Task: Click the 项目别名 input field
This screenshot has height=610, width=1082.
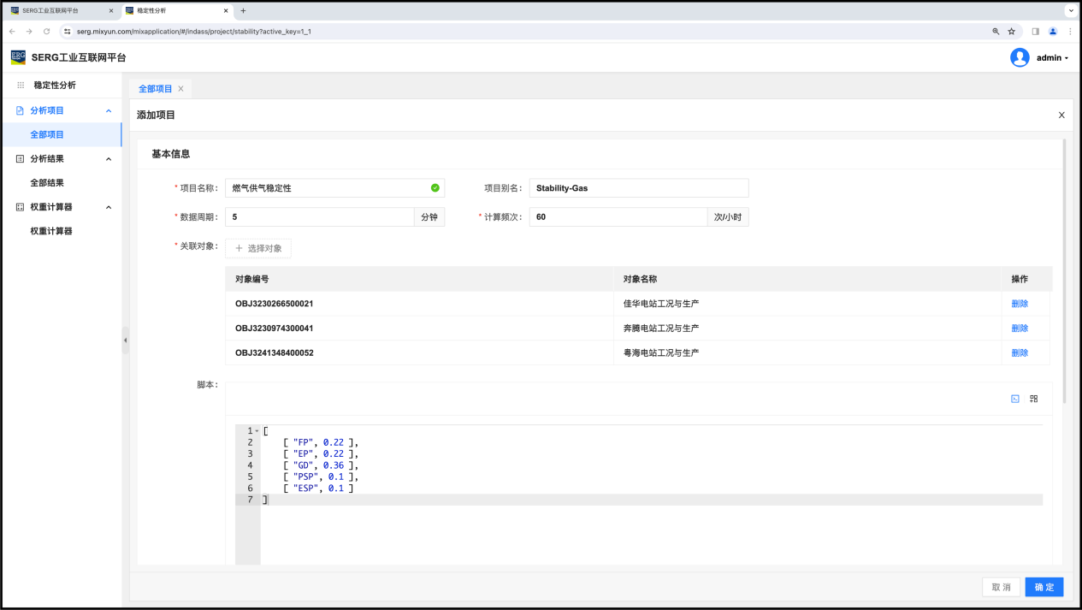Action: coord(638,187)
